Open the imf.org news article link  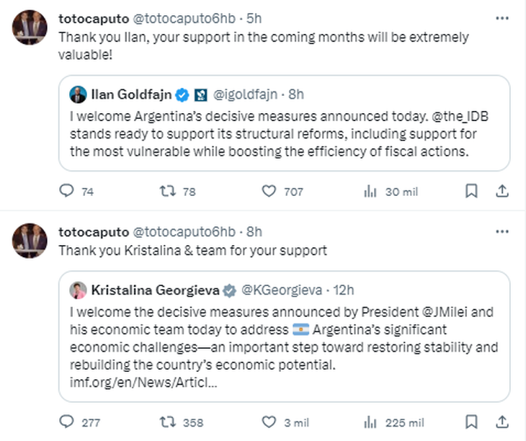143,382
